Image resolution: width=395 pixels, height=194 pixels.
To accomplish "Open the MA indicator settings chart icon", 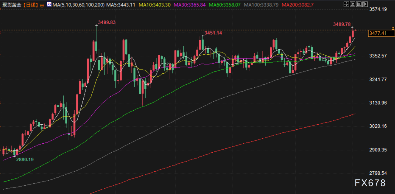I will pyautogui.click(x=49, y=5).
